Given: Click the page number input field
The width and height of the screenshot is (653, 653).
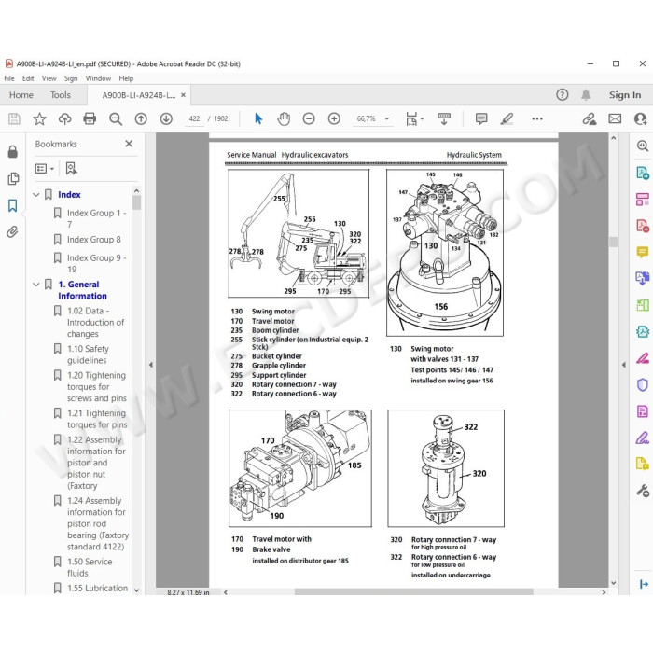Looking at the screenshot, I should (x=194, y=119).
